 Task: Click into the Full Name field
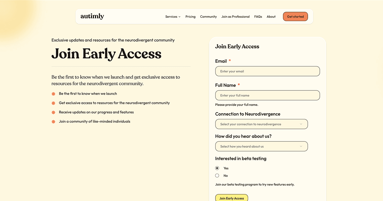pyautogui.click(x=268, y=95)
